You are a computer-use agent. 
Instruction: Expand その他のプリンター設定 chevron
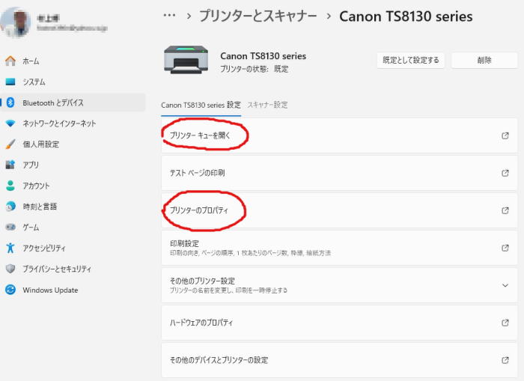(505, 285)
